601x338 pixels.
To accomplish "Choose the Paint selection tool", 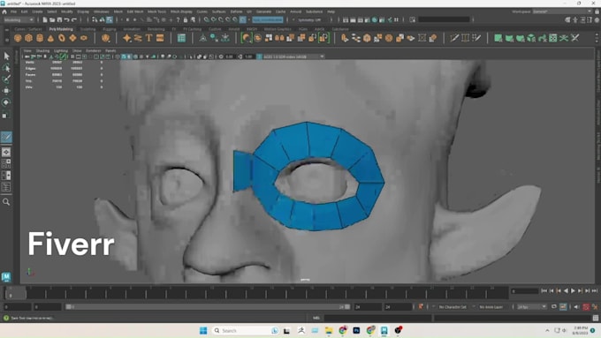I will point(6,79).
